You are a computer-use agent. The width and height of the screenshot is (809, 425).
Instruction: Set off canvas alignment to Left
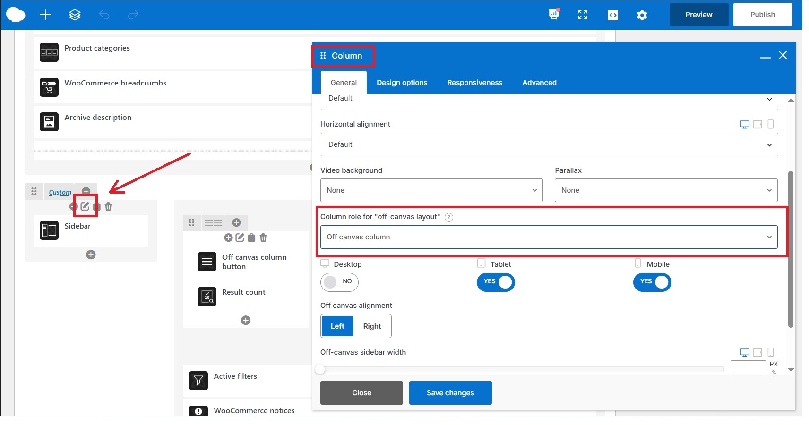337,326
